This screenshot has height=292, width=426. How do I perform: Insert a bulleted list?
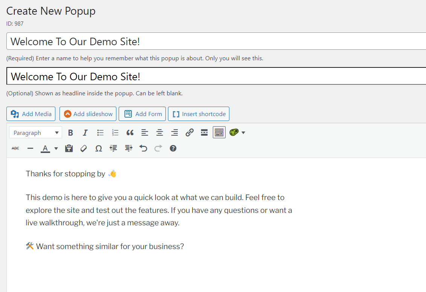click(x=100, y=133)
